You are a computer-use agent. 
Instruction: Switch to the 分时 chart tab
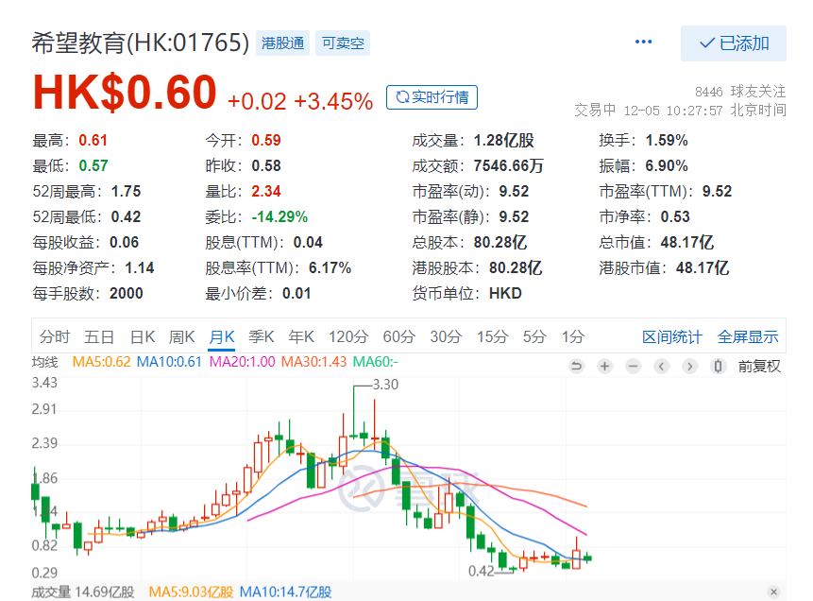tap(55, 336)
